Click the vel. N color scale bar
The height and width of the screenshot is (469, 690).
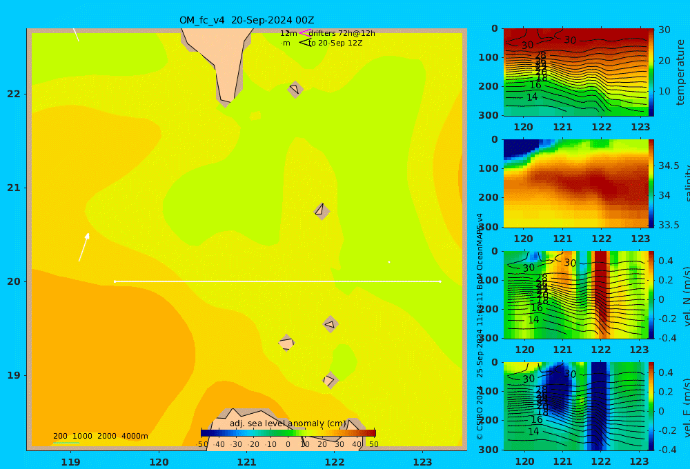coord(651,295)
